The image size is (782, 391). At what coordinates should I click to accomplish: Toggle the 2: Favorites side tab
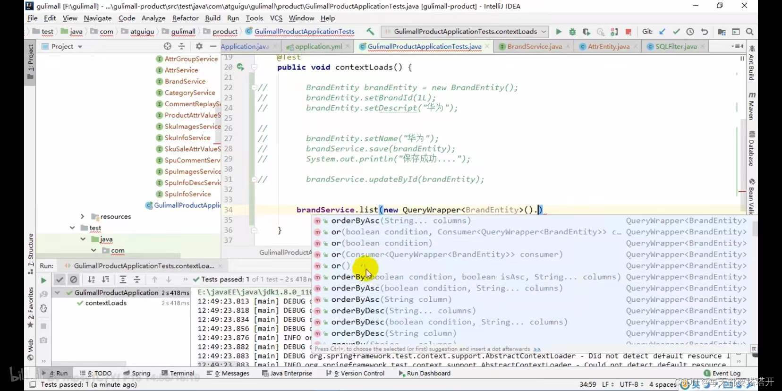point(30,307)
